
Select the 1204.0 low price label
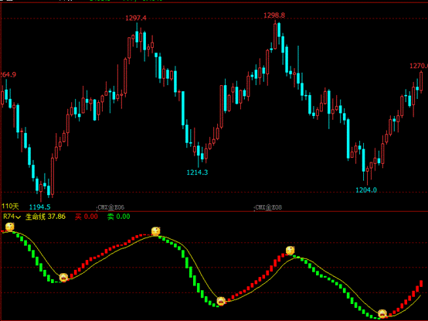click(366, 190)
